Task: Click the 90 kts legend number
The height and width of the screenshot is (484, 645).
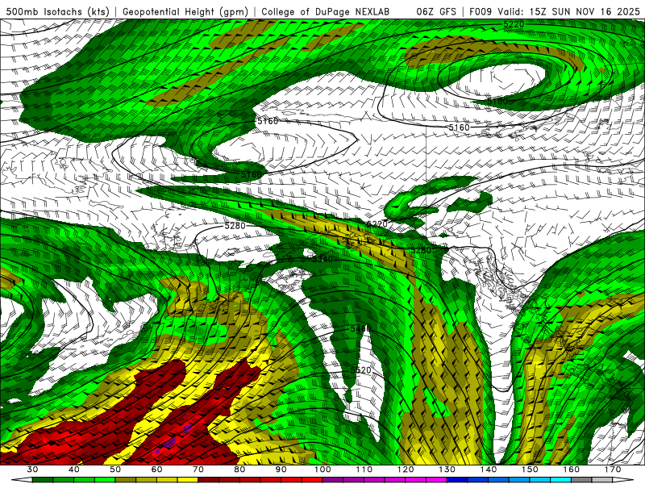Action: 281,469
